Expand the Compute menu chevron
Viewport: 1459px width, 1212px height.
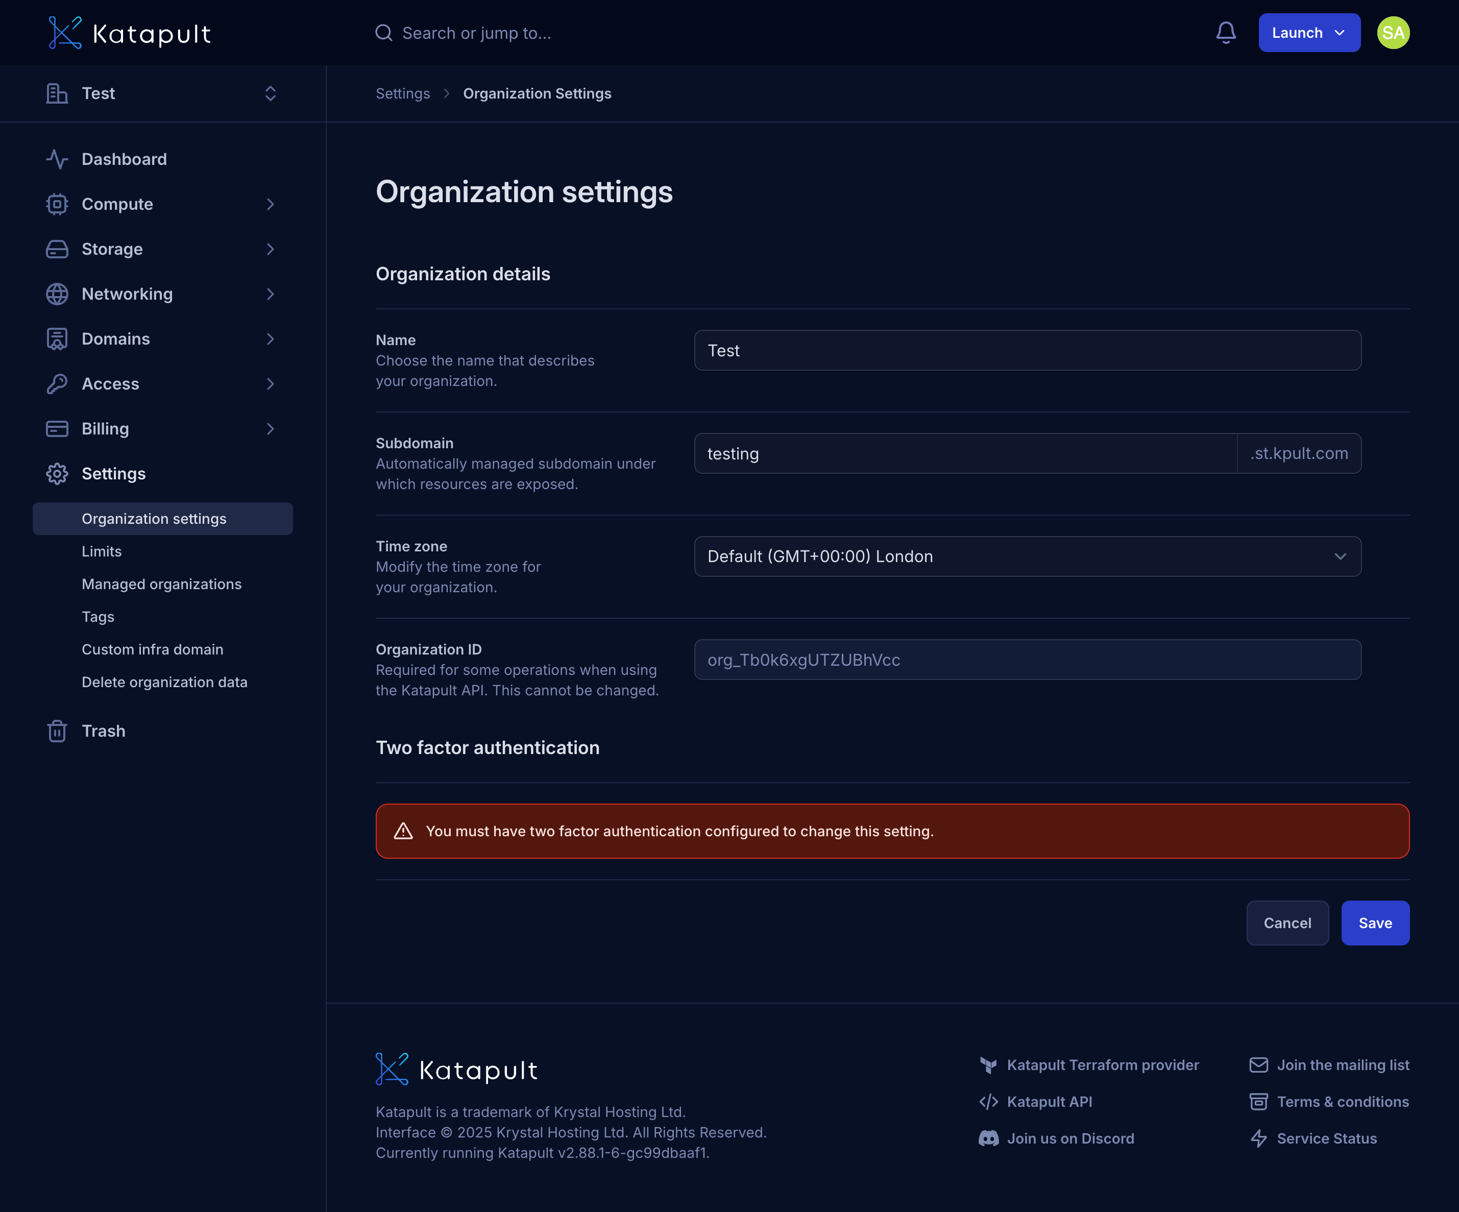[270, 204]
